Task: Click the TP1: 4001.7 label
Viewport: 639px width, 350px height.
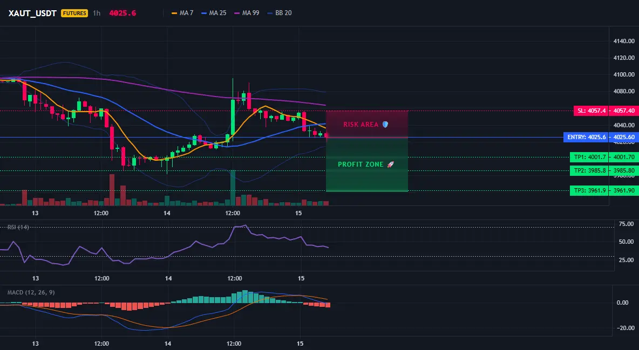Action: click(589, 157)
